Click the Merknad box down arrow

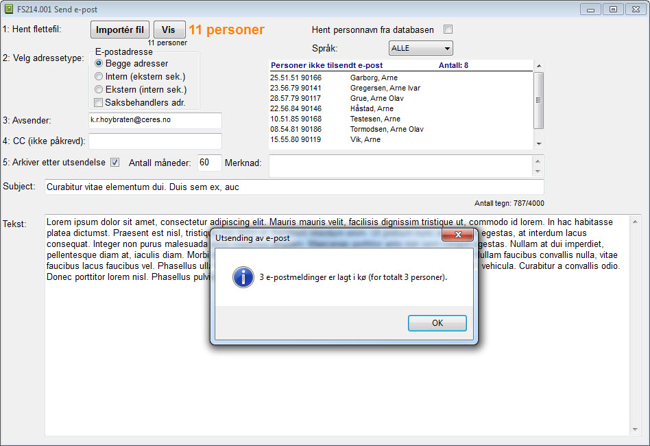[x=538, y=172]
